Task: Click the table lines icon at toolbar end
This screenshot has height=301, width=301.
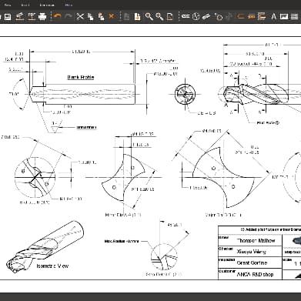Action: click(294, 16)
